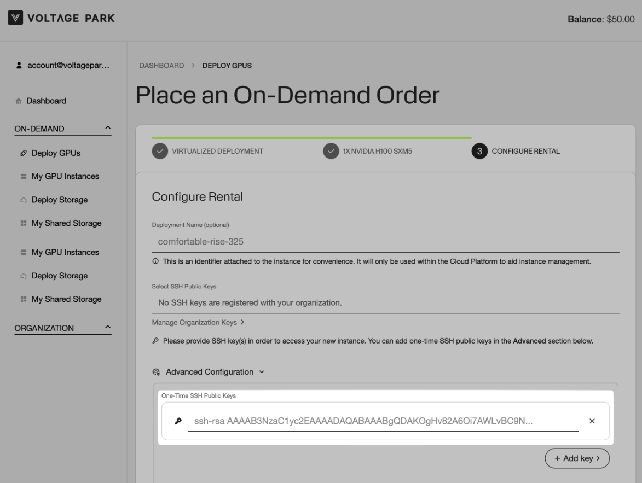Click DEPLOY GPUS in the breadcrumb
The image size is (642, 483).
[227, 66]
